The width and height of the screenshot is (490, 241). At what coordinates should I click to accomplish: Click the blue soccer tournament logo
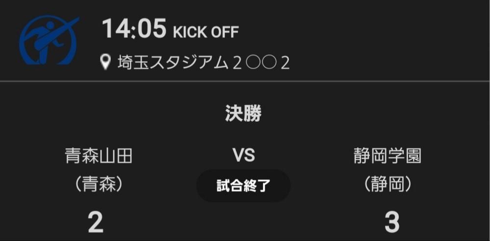tap(49, 41)
